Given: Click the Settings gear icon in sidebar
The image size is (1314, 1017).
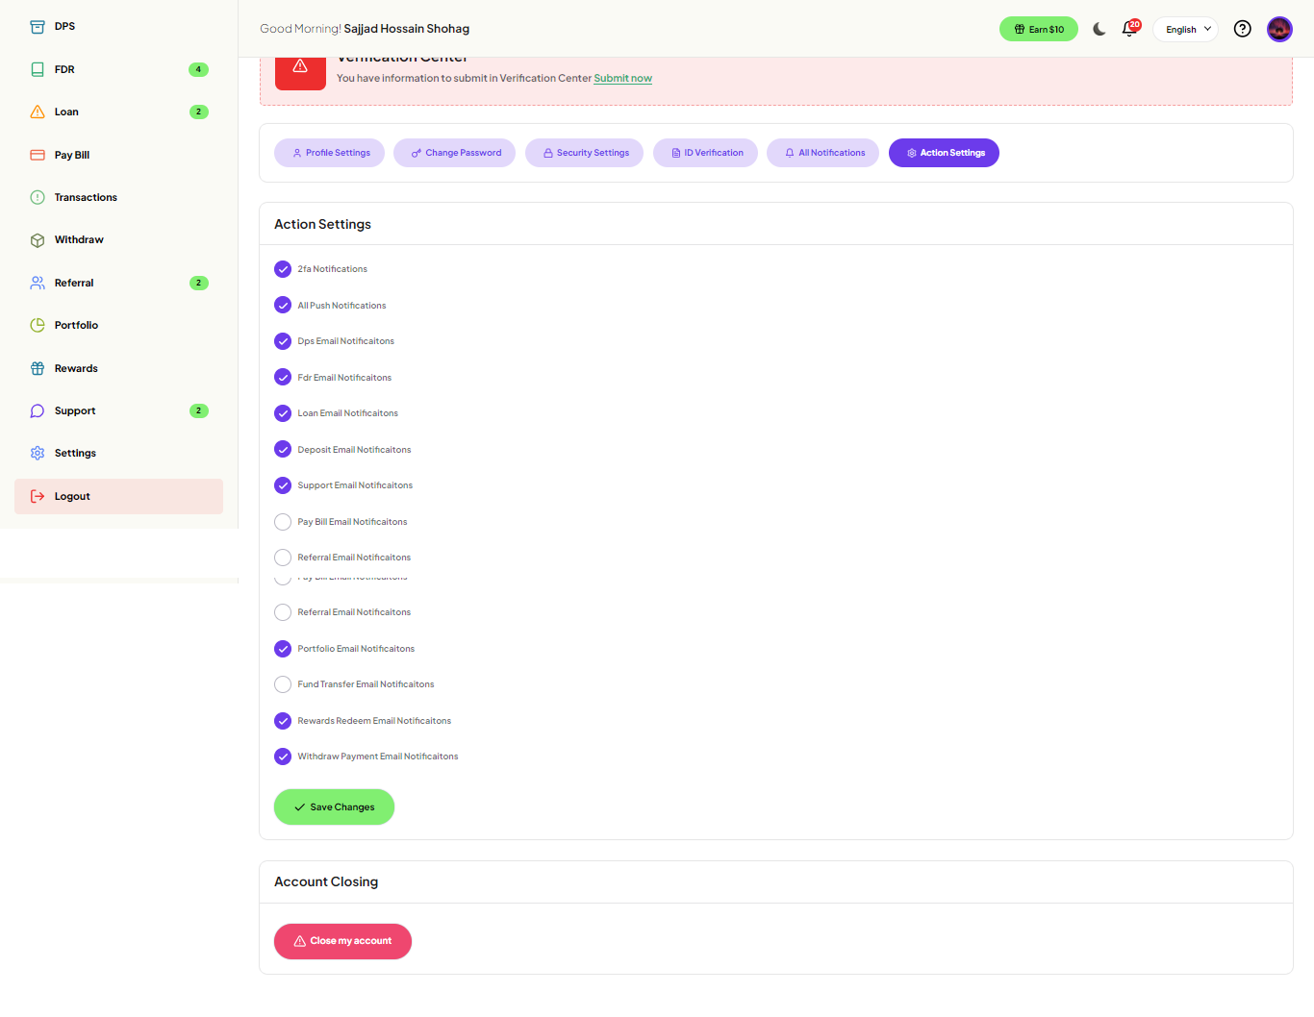Looking at the screenshot, I should point(38,453).
